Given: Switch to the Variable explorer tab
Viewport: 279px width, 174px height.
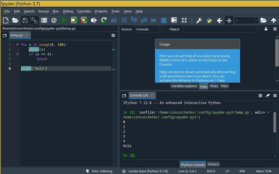Looking at the screenshot, I should coord(184,86).
